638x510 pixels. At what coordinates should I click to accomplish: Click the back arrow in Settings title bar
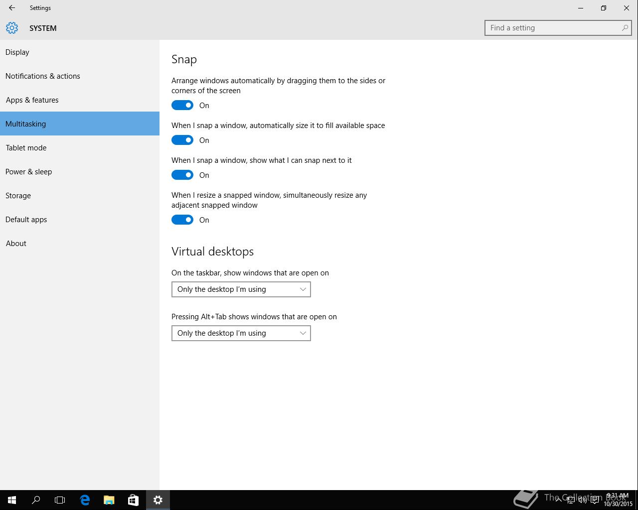(x=12, y=8)
